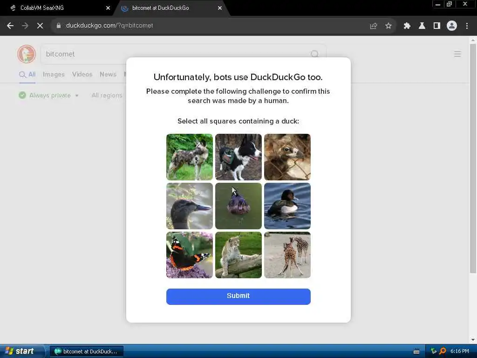
Task: Click the orange search tray icon
Action: [443, 351]
